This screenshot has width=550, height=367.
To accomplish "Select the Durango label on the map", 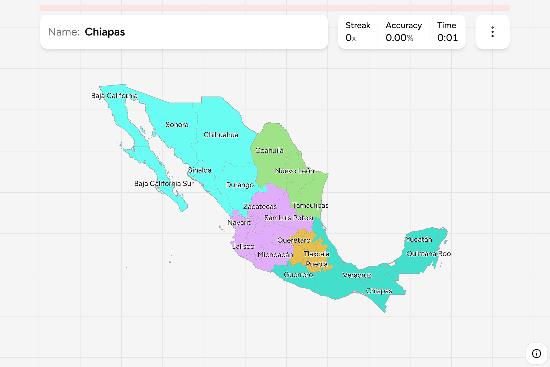I will pos(240,185).
